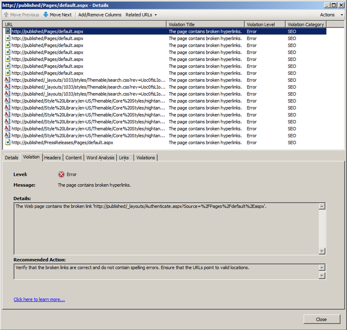Sort by the Violation Level column header

click(264, 24)
